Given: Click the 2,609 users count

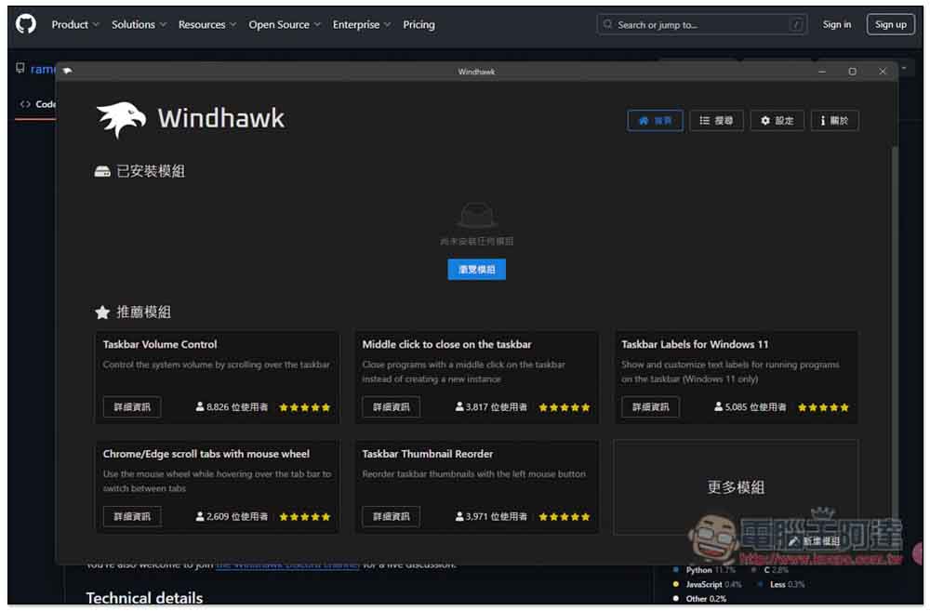Looking at the screenshot, I should click(232, 516).
